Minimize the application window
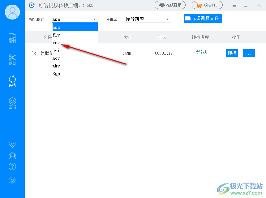 246,6
